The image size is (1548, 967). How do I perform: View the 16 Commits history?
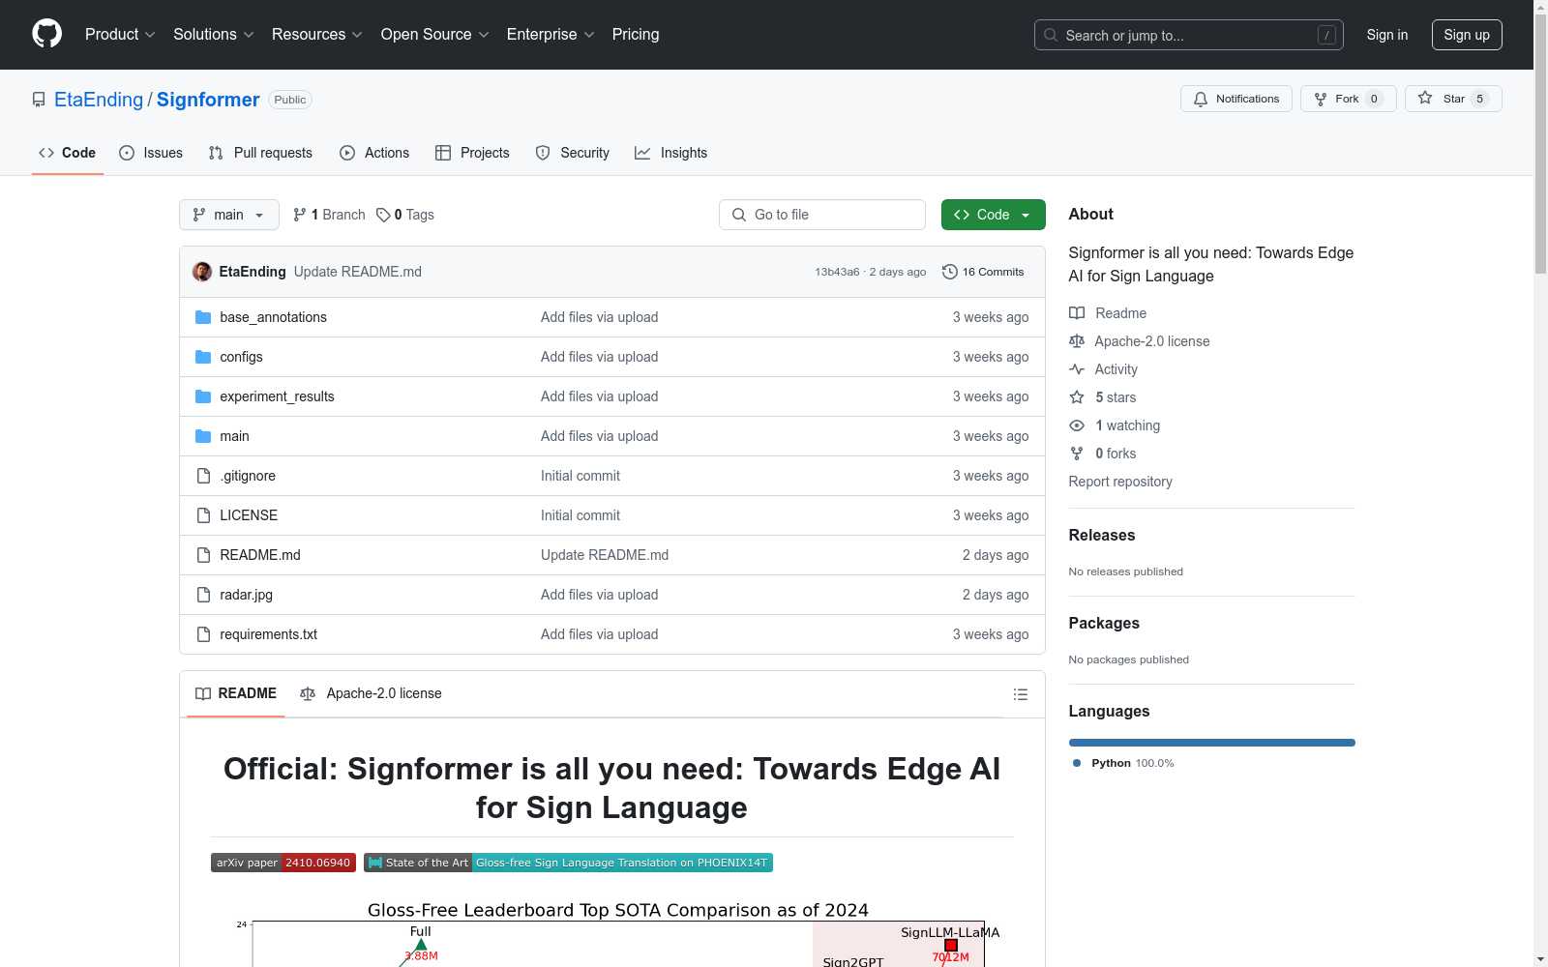coord(983,272)
